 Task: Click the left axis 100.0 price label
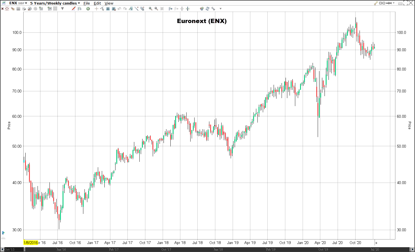tap(17, 32)
